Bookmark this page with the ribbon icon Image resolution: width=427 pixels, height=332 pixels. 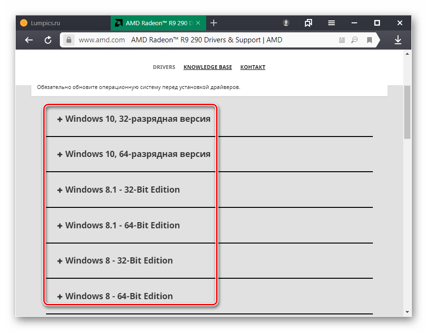click(x=369, y=40)
